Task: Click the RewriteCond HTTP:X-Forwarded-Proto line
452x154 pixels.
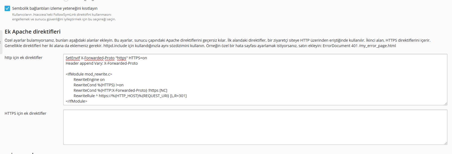Action: click(120, 90)
